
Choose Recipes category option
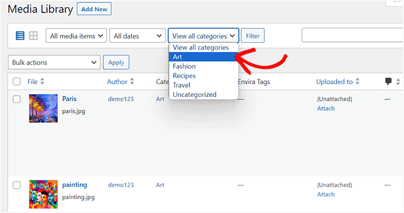click(203, 76)
